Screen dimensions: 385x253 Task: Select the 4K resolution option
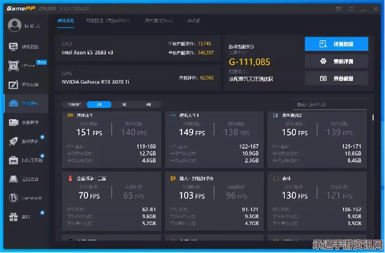pos(149,105)
